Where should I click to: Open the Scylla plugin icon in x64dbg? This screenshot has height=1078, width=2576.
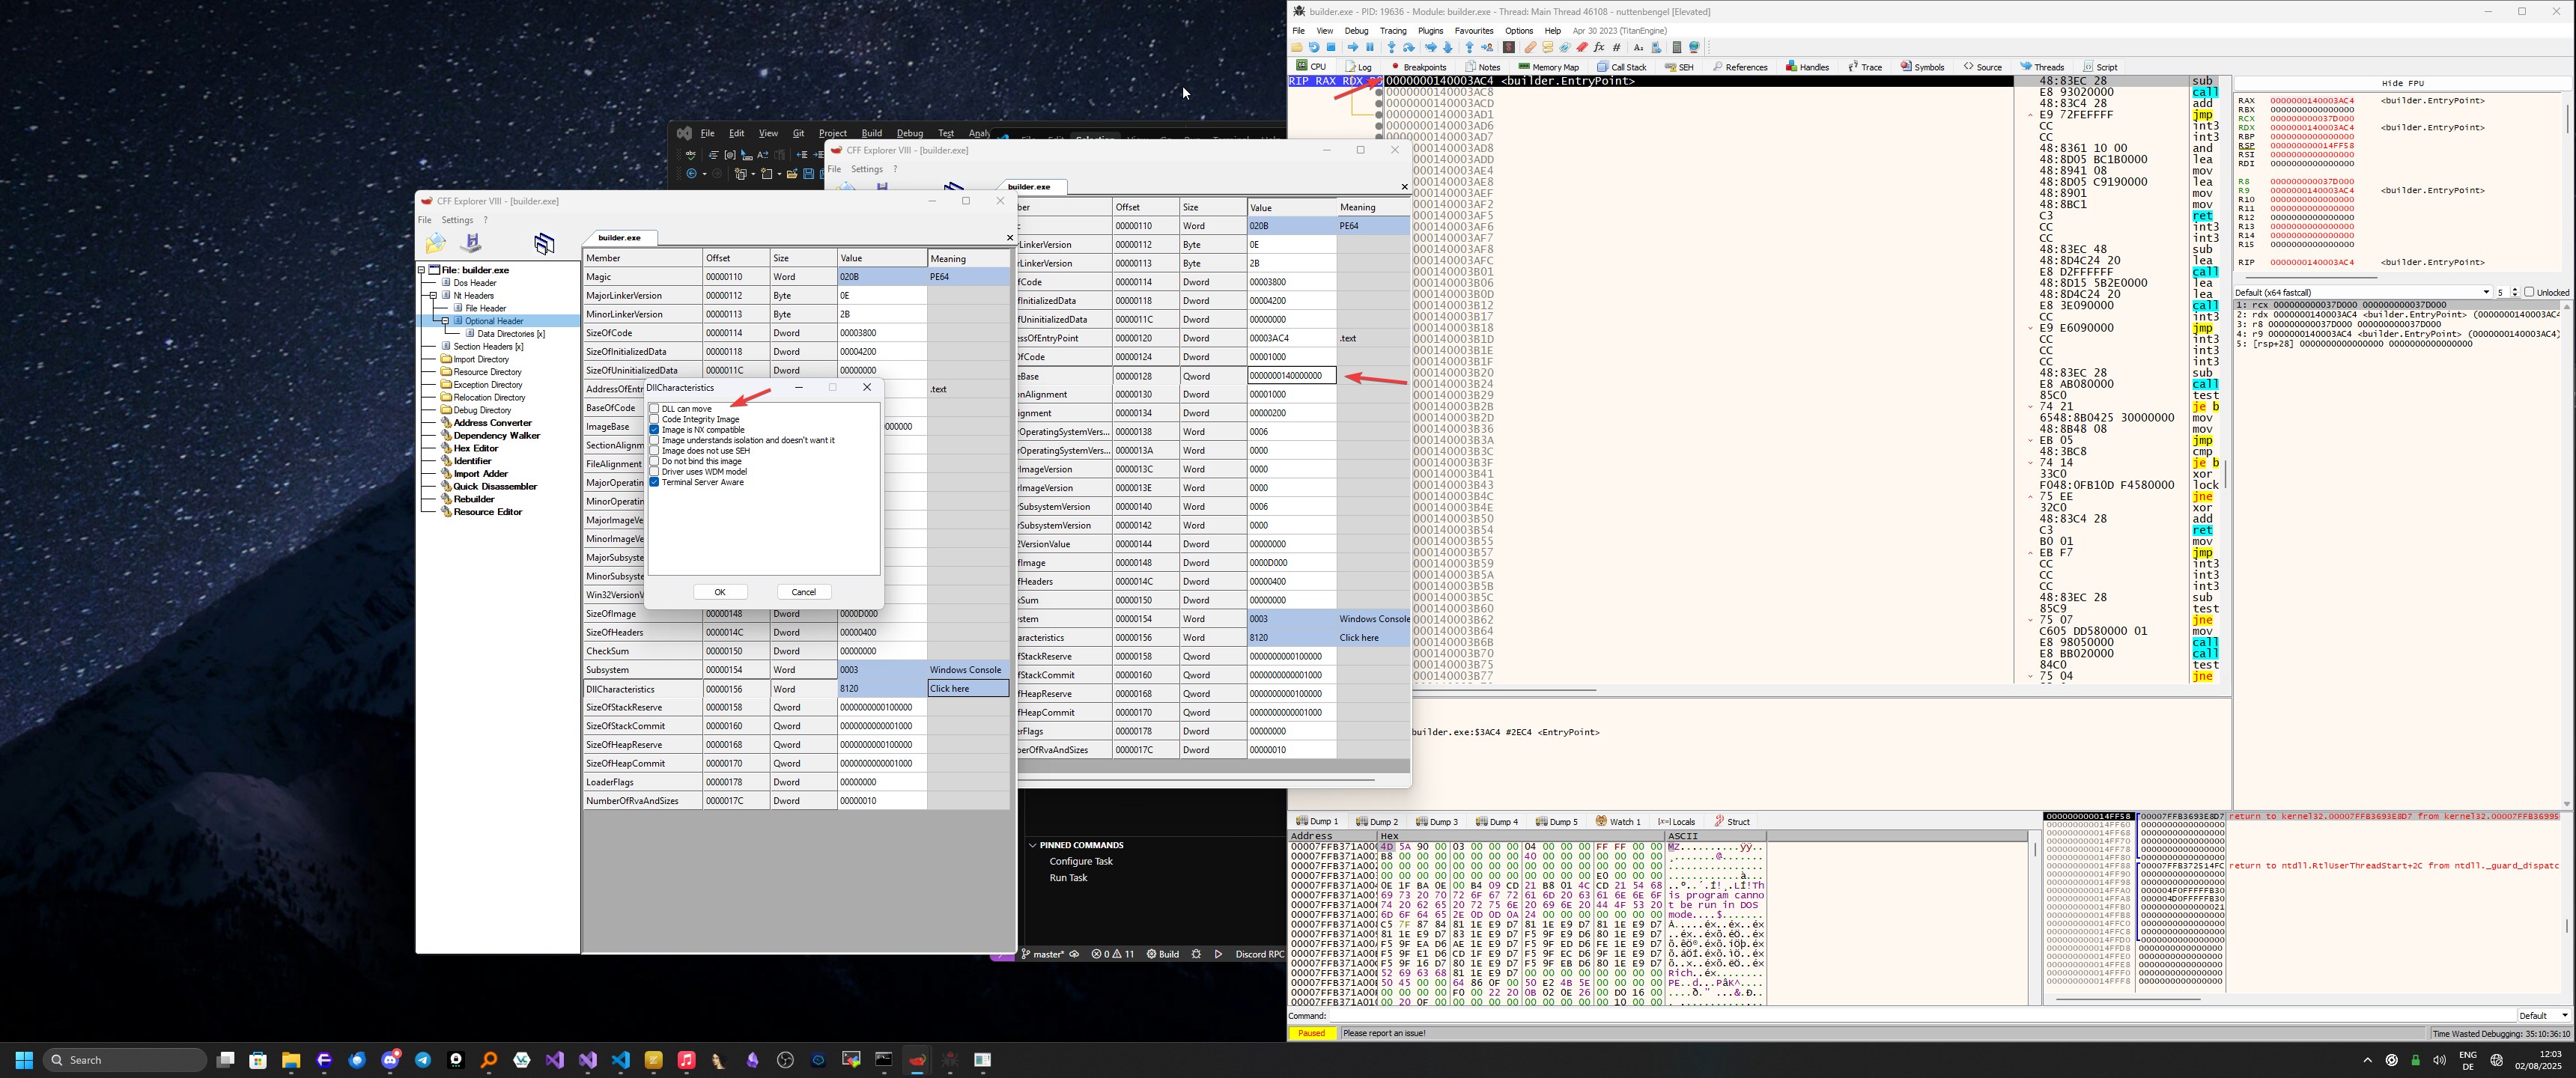[x=1509, y=47]
